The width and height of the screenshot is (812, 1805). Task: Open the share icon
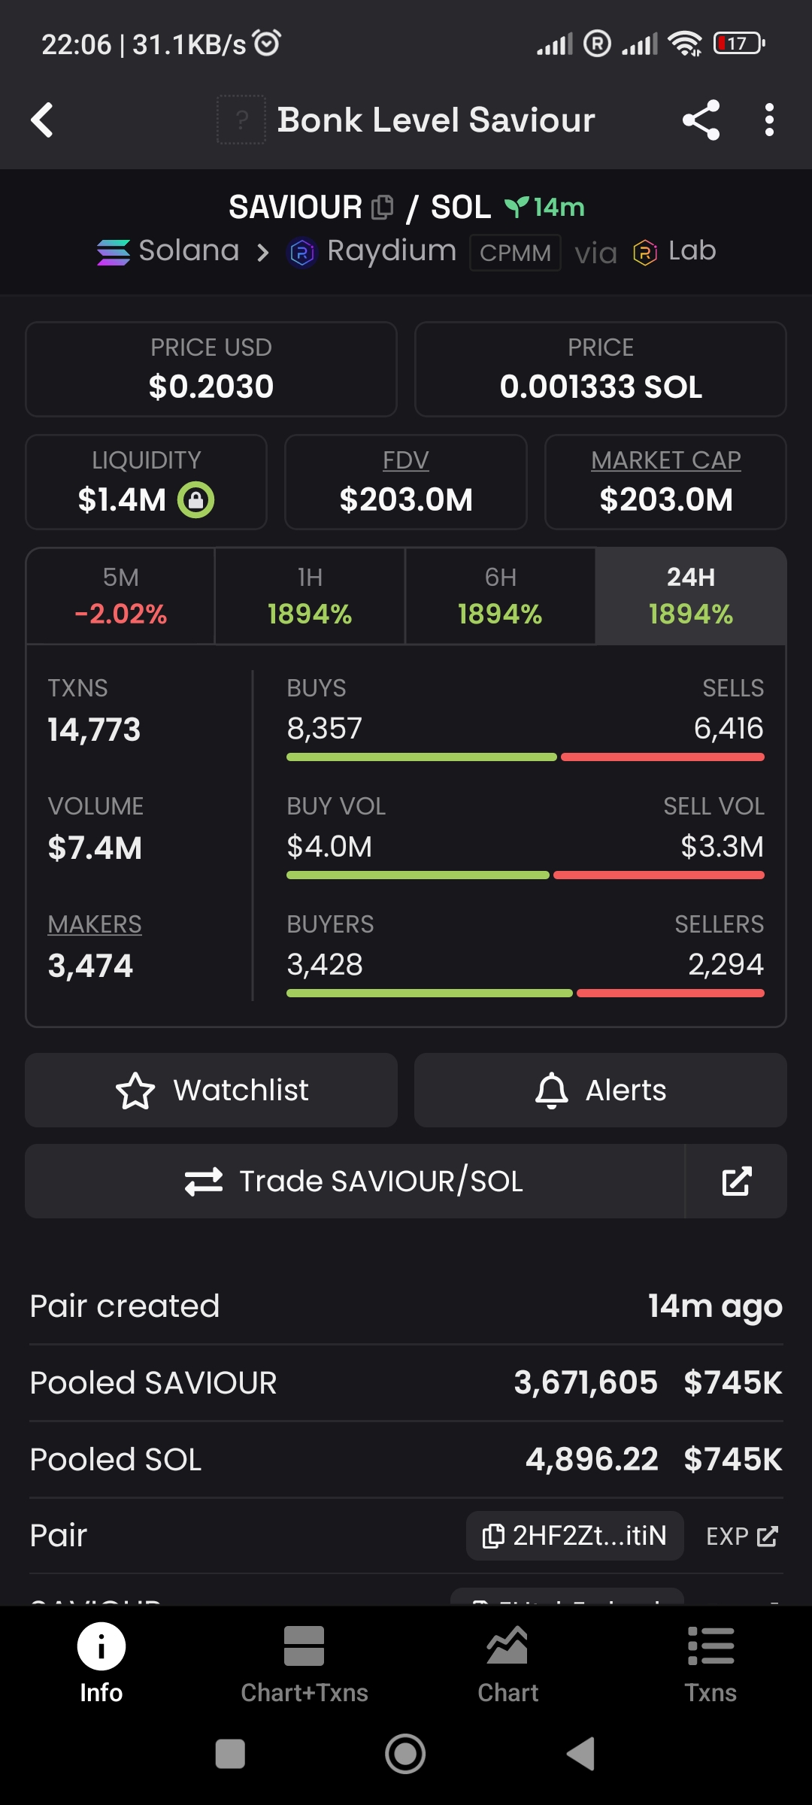tap(701, 120)
